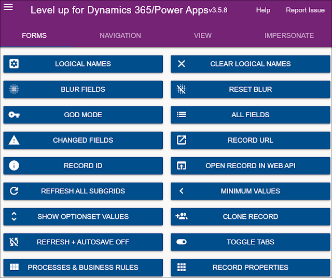Click the Record ID button label
This screenshot has height=278, width=332.
[x=83, y=165]
